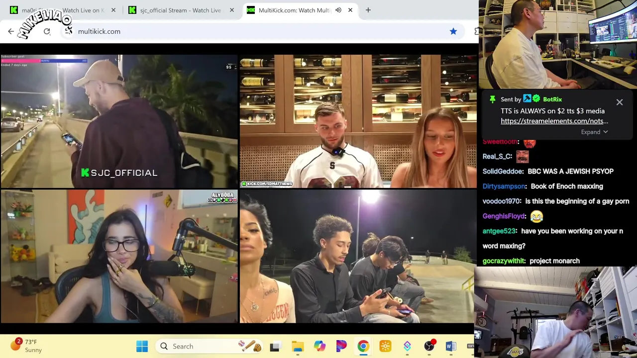Click Real_S_C username in chat

pyautogui.click(x=497, y=156)
